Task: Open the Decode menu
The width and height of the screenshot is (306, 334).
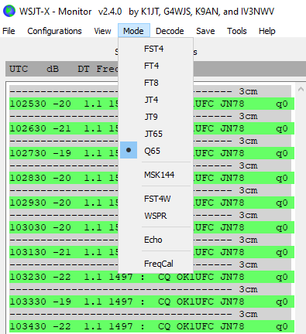Action: pos(170,31)
